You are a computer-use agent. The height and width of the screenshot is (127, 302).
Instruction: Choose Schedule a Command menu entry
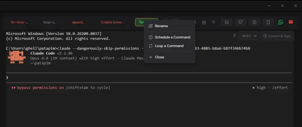click(x=172, y=37)
